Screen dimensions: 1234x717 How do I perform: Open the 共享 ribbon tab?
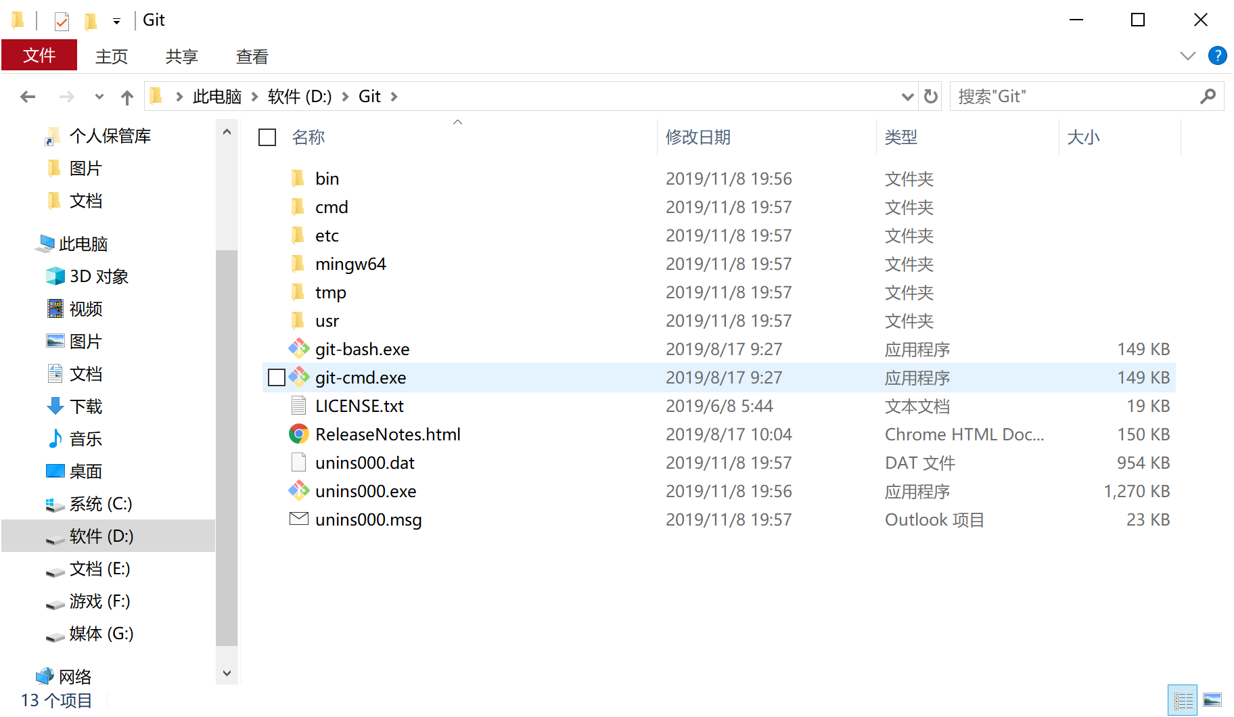pos(182,56)
